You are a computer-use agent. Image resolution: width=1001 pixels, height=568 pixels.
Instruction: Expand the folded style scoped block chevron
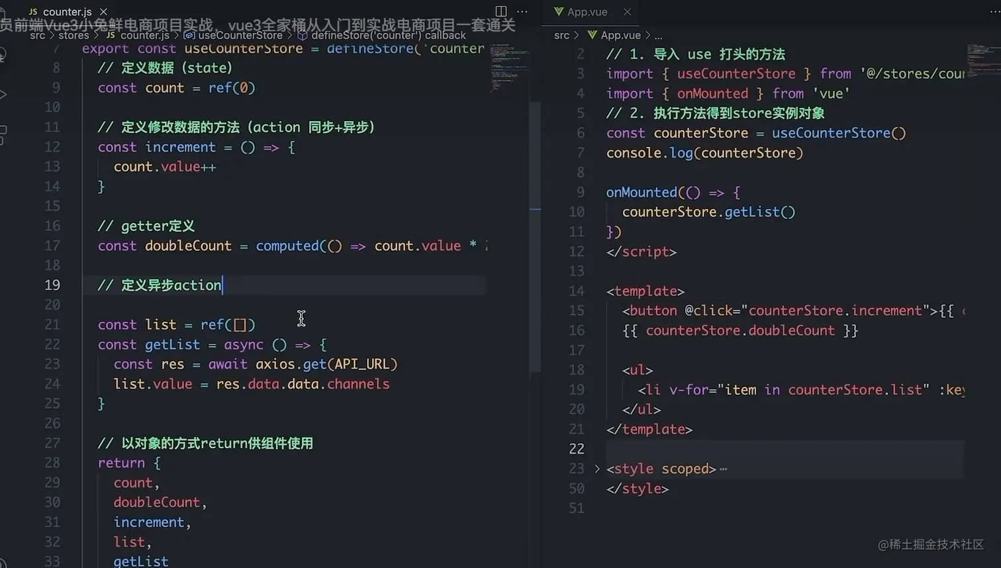tap(597, 469)
